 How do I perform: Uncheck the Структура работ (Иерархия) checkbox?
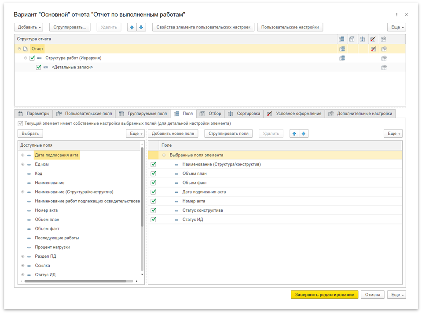[32, 58]
